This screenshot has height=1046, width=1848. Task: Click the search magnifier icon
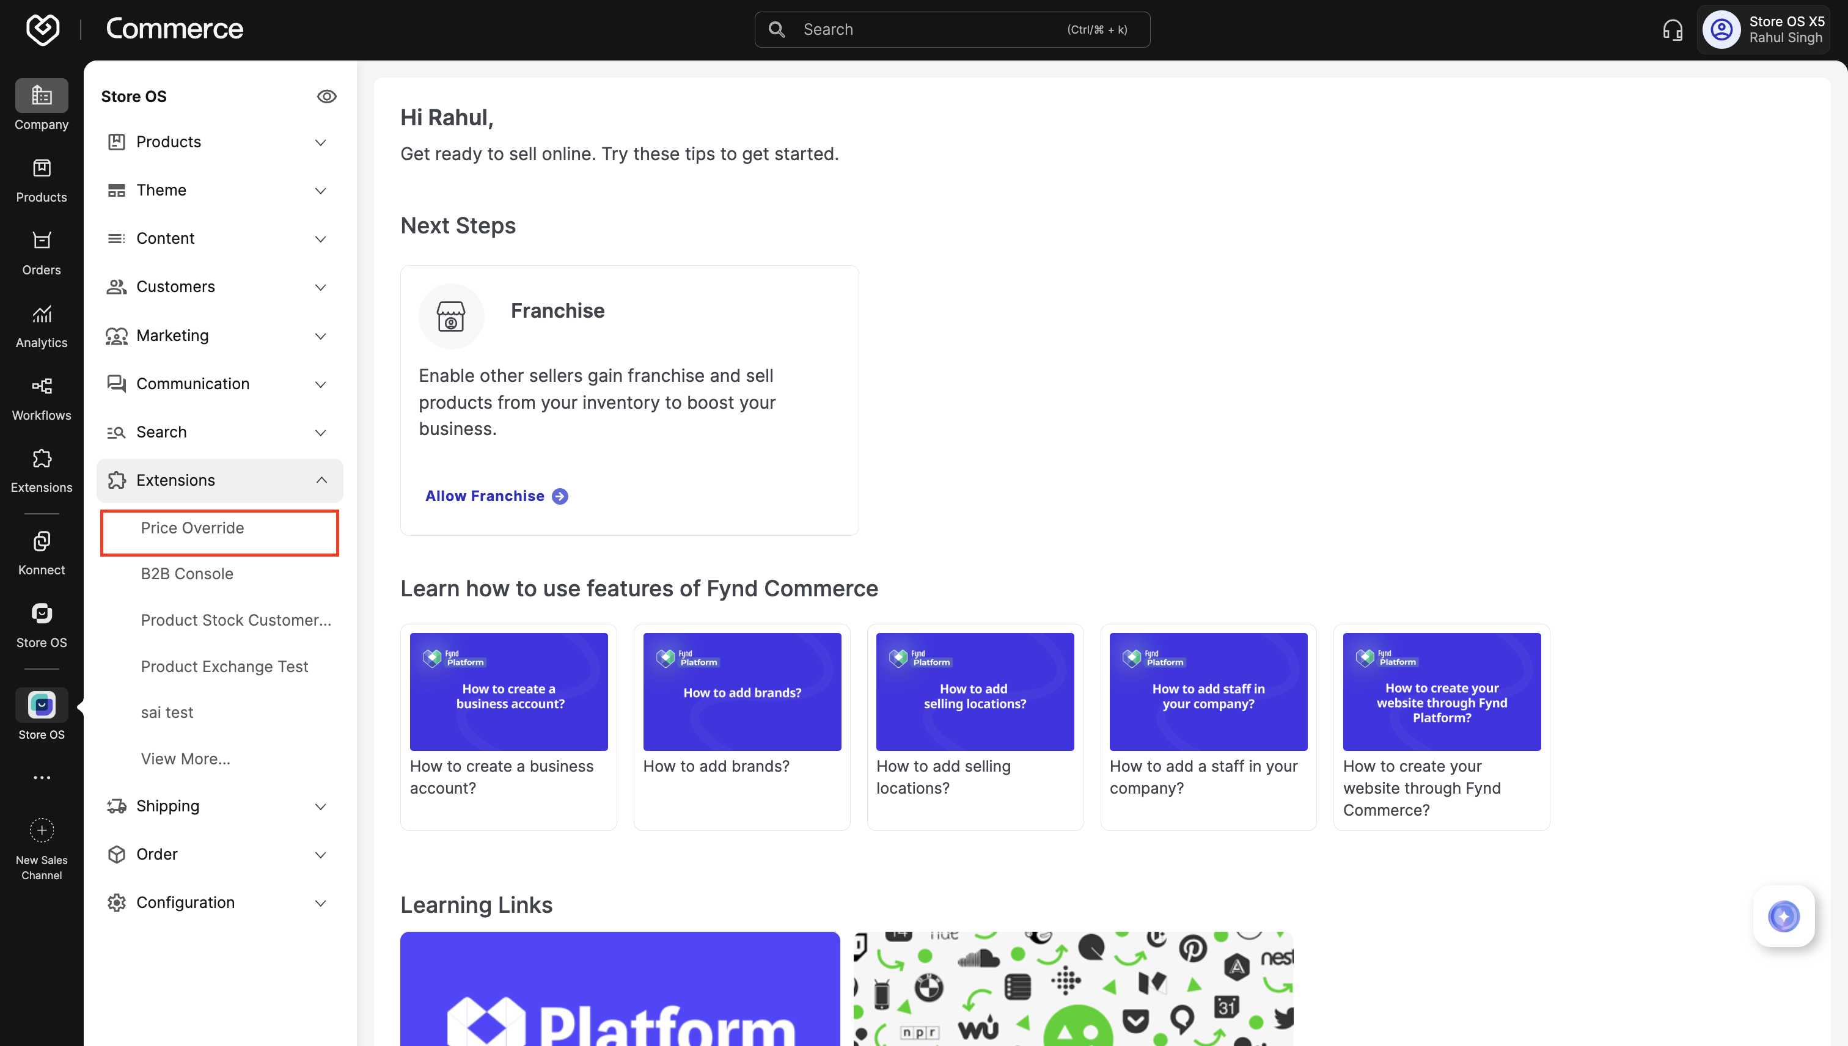click(x=777, y=29)
